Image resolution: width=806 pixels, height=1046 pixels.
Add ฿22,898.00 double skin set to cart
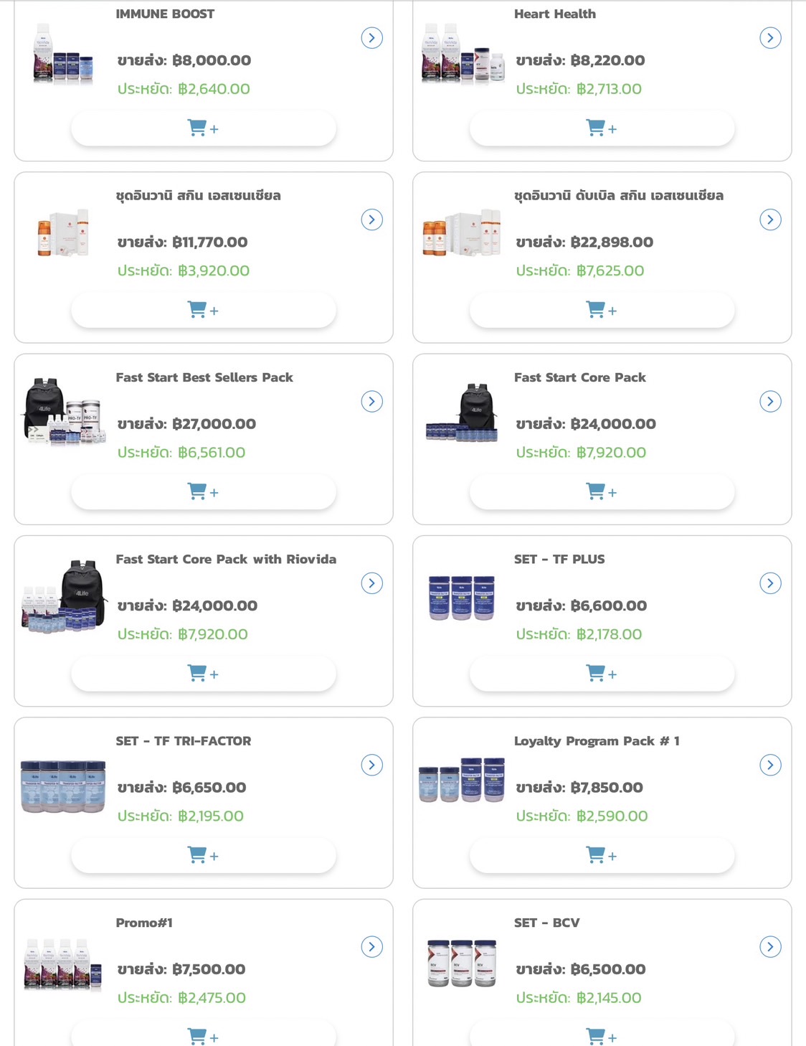(602, 311)
